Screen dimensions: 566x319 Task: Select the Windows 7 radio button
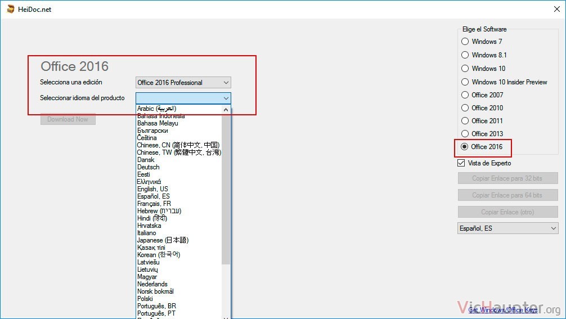465,42
